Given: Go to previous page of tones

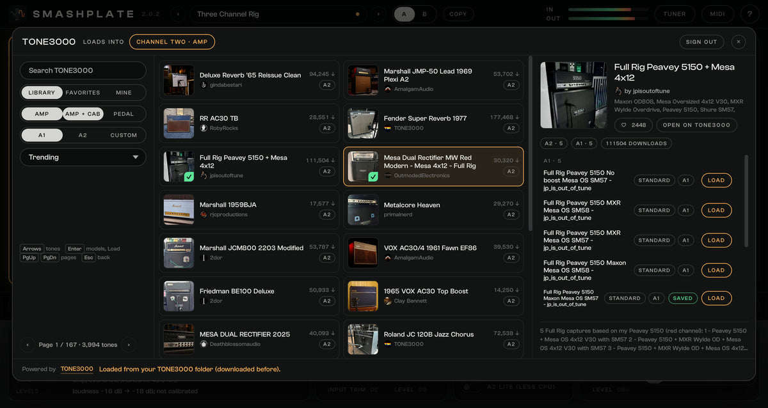Looking at the screenshot, I should [28, 345].
